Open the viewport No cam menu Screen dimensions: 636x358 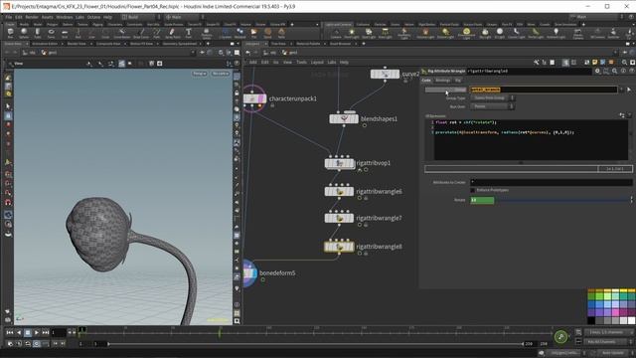221,74
